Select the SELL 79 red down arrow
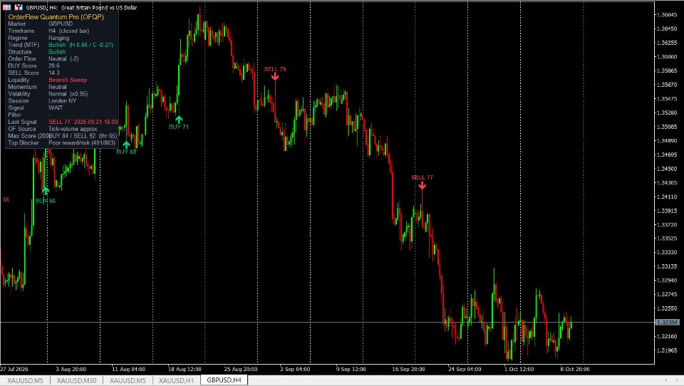 (275, 76)
